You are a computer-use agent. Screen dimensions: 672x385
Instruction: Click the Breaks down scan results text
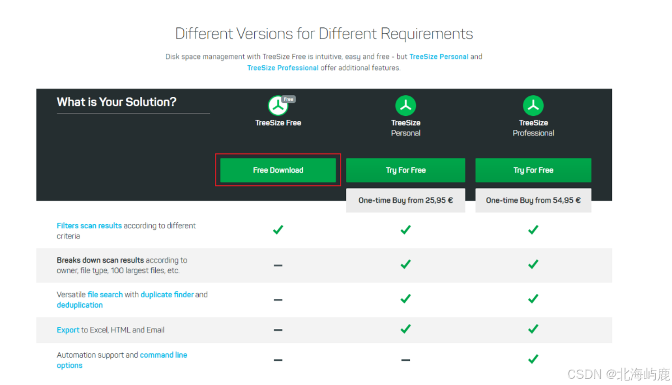pyautogui.click(x=100, y=260)
